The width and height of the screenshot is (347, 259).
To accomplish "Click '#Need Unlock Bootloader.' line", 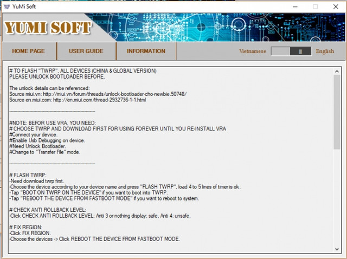I will pyautogui.click(x=37, y=146).
